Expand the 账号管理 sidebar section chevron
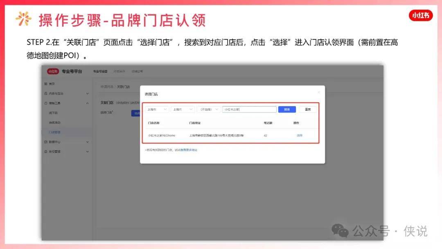This screenshot has width=442, height=249. 88,152
